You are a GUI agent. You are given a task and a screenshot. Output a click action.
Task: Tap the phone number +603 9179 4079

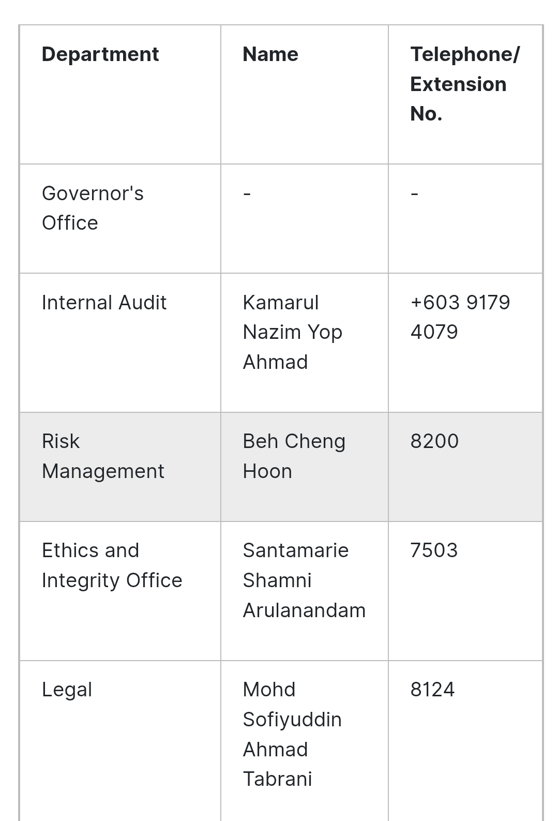pyautogui.click(x=460, y=317)
